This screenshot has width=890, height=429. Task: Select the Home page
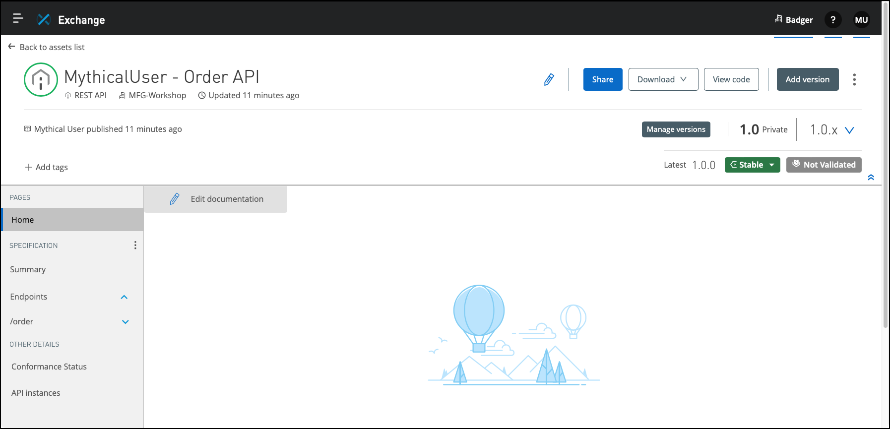pyautogui.click(x=72, y=220)
